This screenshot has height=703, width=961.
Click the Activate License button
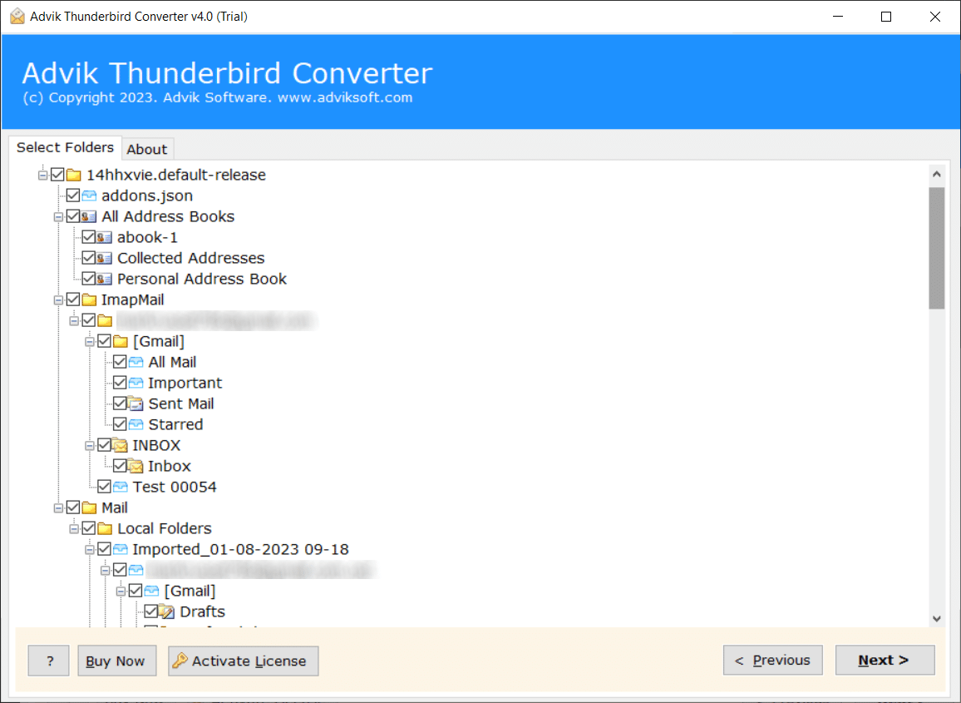(244, 661)
